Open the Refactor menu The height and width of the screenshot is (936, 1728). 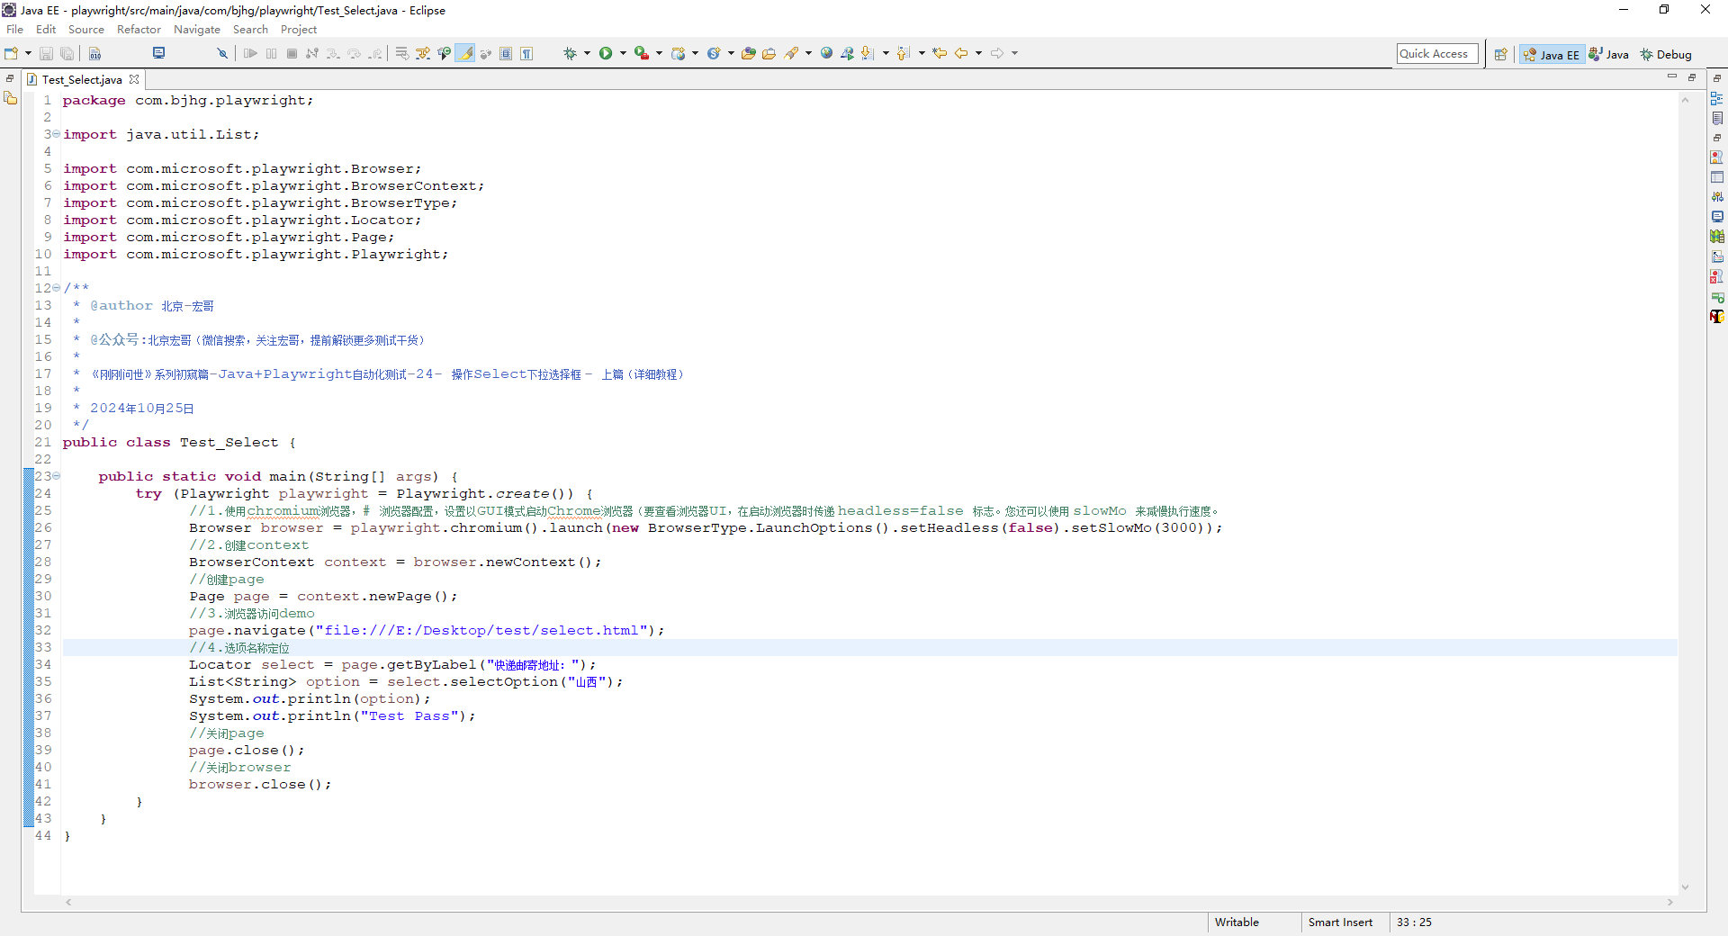click(x=139, y=30)
